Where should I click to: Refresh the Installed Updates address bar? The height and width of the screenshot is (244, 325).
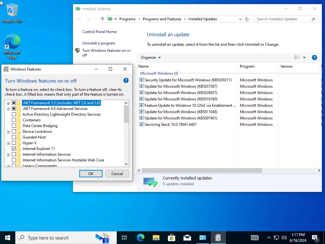[247, 19]
